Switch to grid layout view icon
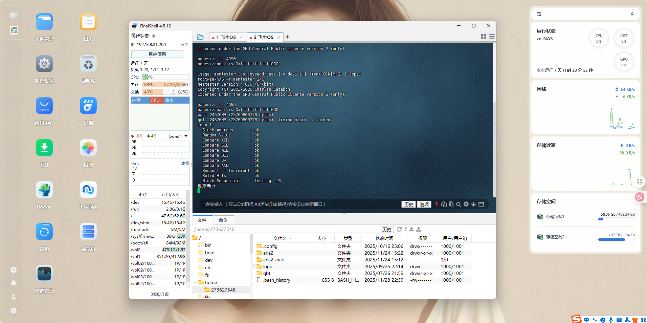The height and width of the screenshot is (323, 647). pyautogui.click(x=484, y=37)
